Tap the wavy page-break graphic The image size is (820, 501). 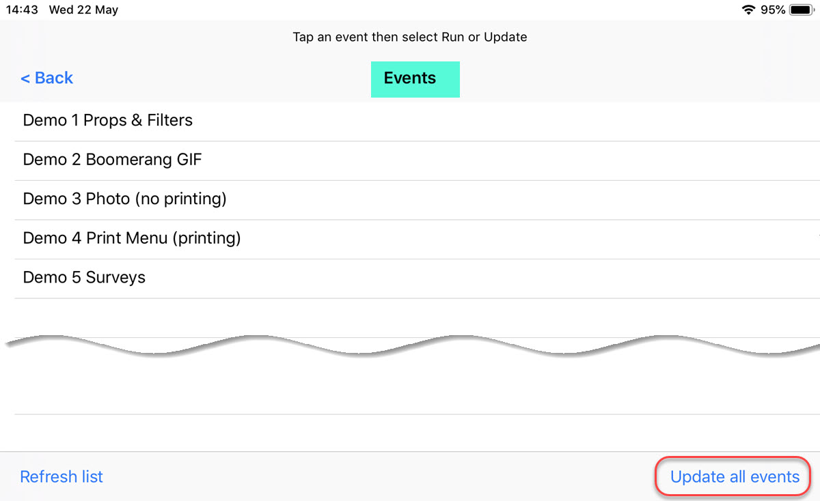pos(410,345)
